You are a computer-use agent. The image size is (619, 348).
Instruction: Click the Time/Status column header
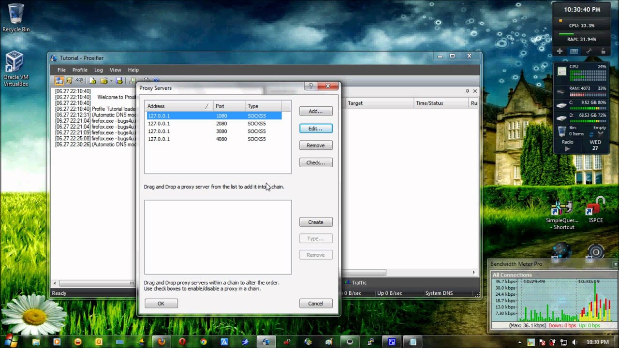441,103
